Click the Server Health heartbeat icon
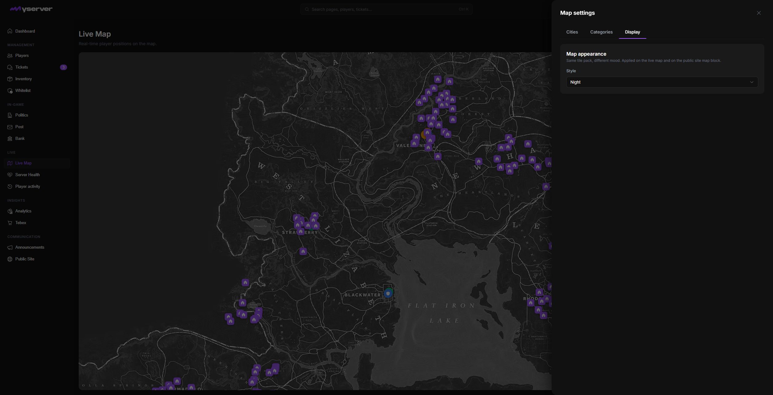This screenshot has width=773, height=395. click(x=10, y=175)
